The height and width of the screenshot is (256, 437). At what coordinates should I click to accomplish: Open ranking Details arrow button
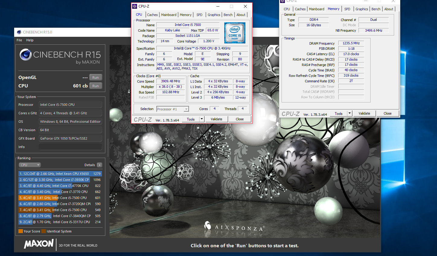click(100, 165)
